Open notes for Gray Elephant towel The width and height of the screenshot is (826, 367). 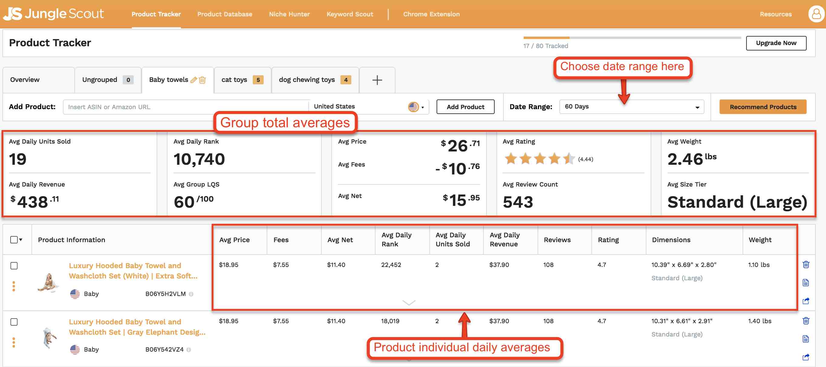[806, 339]
